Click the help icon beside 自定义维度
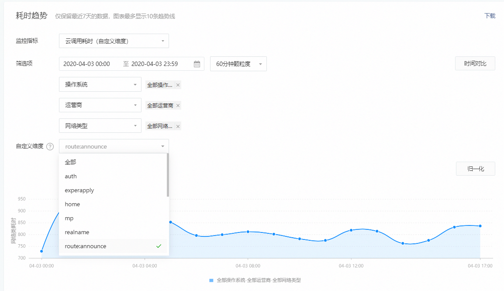Viewport: 504px width, 291px height. pos(50,147)
